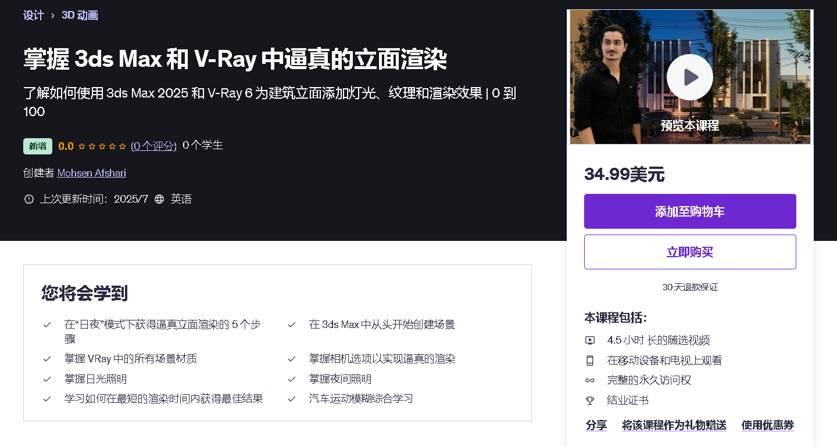Click the 上次更新时间: 2025/7 text
This screenshot has height=447, width=837.
pyautogui.click(x=94, y=199)
